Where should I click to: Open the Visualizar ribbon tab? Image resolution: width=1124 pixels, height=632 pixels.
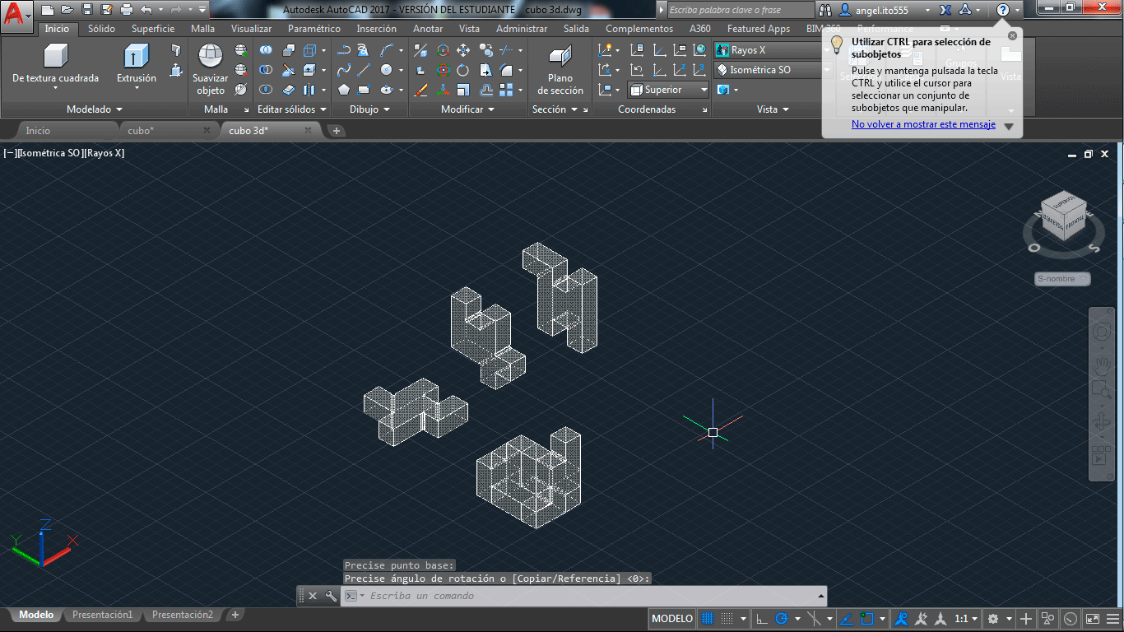(251, 29)
